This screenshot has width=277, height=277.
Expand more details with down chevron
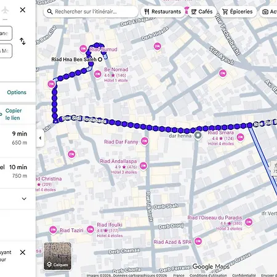pos(24,199)
